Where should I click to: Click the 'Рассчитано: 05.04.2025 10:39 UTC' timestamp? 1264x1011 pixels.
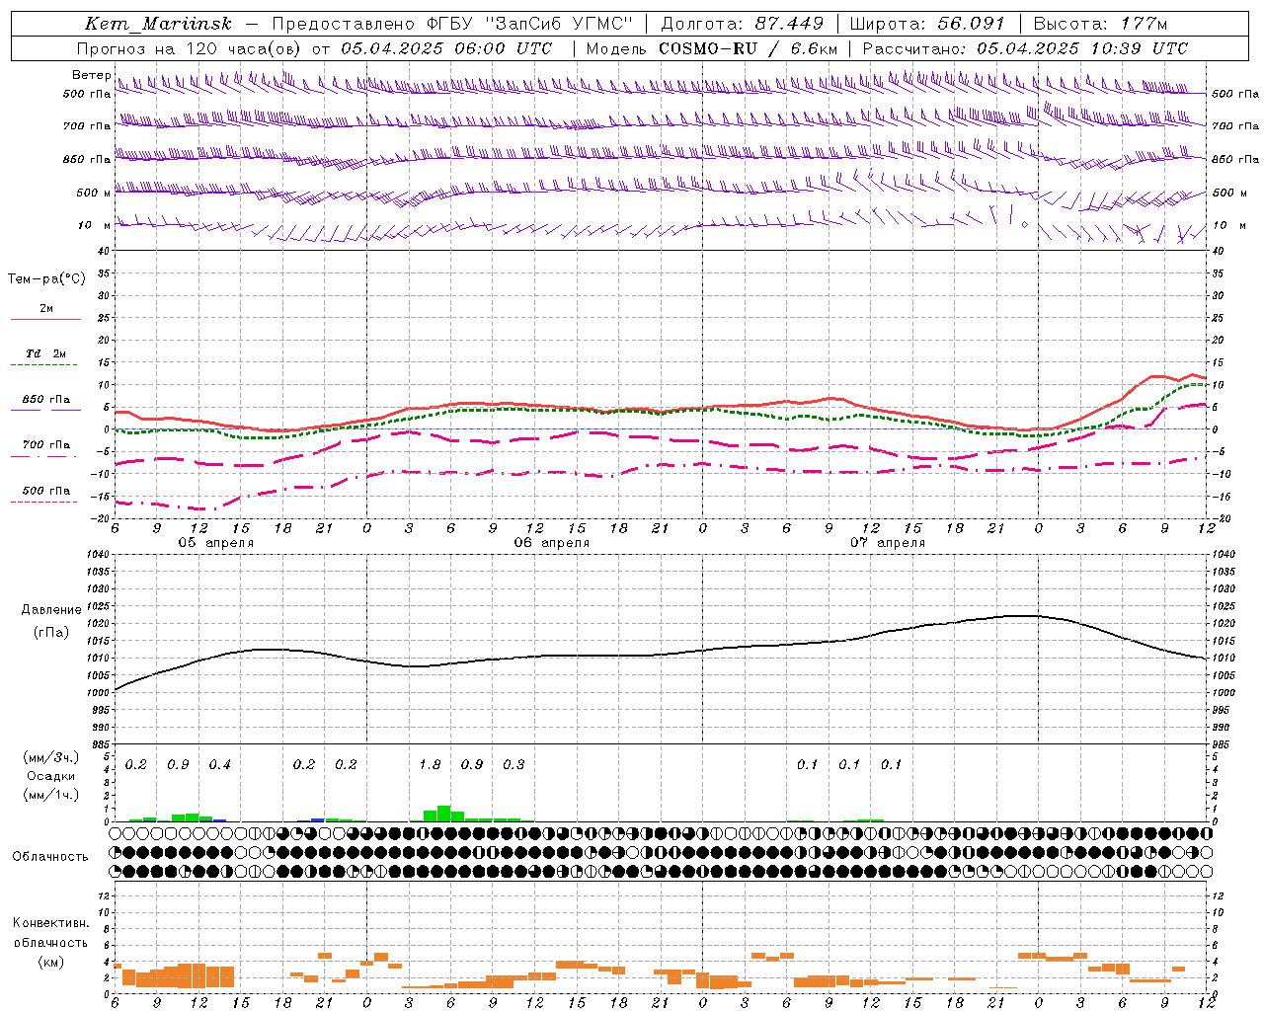[x=1025, y=48]
